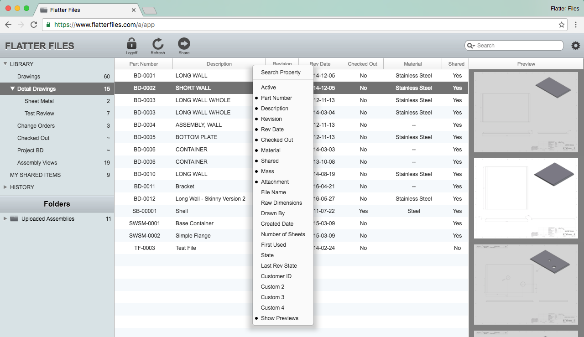The width and height of the screenshot is (584, 337).
Task: Click the browser back arrow
Action: click(x=8, y=25)
